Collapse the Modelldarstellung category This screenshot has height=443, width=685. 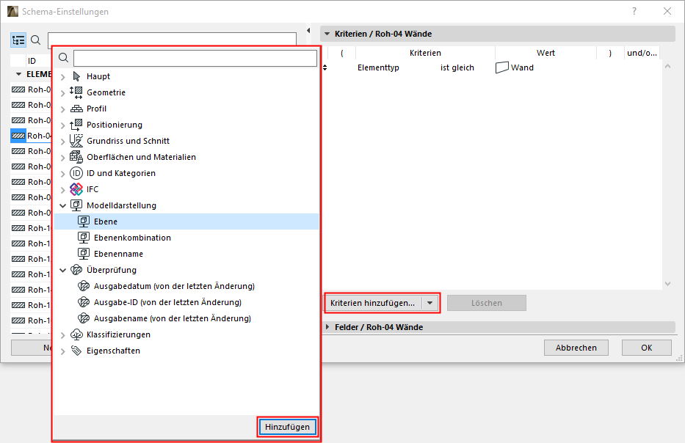pyautogui.click(x=63, y=205)
